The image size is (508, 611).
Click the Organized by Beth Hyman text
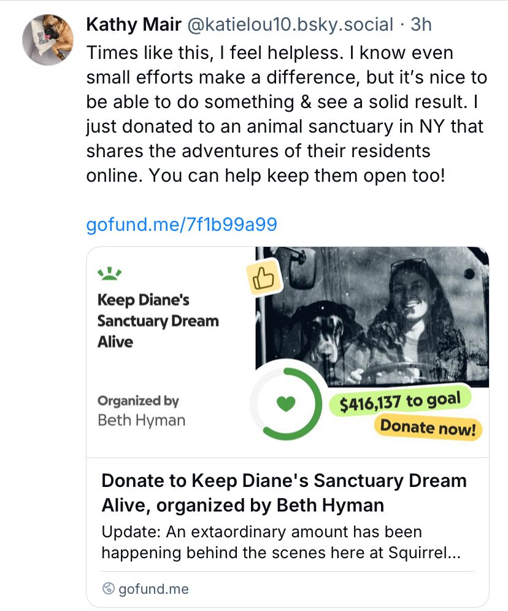[141, 411]
